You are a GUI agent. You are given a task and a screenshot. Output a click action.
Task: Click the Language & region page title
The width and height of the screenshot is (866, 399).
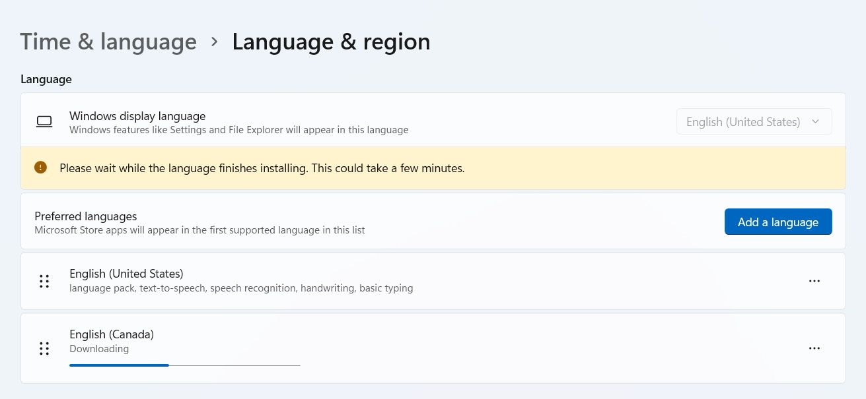coord(331,42)
